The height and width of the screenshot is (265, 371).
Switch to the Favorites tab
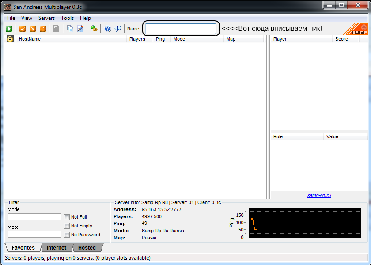coord(23,248)
